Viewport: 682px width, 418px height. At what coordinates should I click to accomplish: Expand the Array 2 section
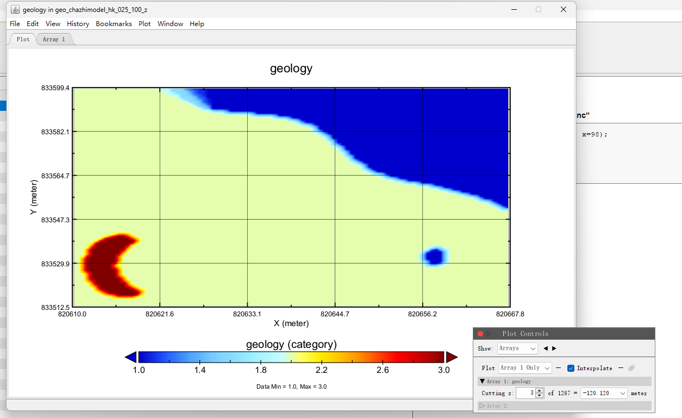tap(482, 406)
